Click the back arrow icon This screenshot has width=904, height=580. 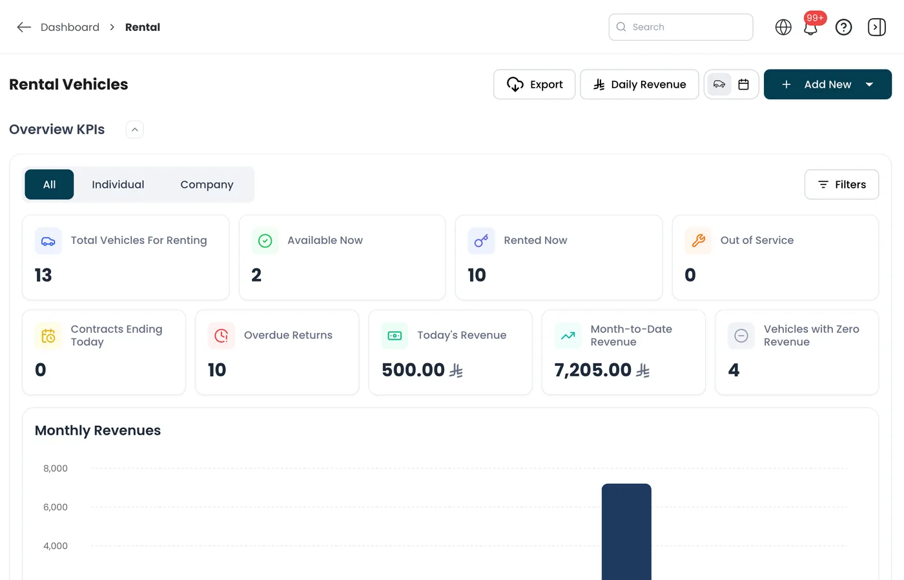[x=24, y=27]
